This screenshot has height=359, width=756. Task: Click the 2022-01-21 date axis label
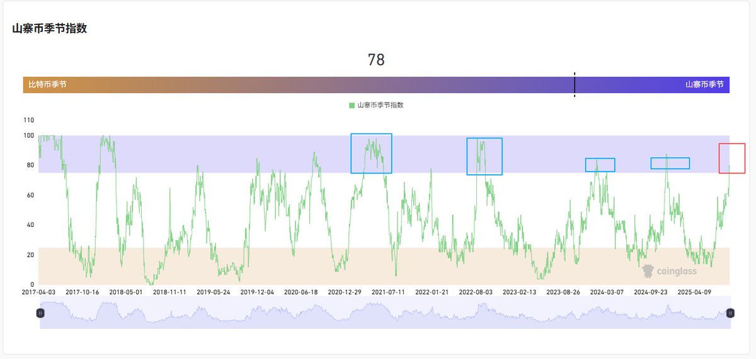click(x=432, y=292)
